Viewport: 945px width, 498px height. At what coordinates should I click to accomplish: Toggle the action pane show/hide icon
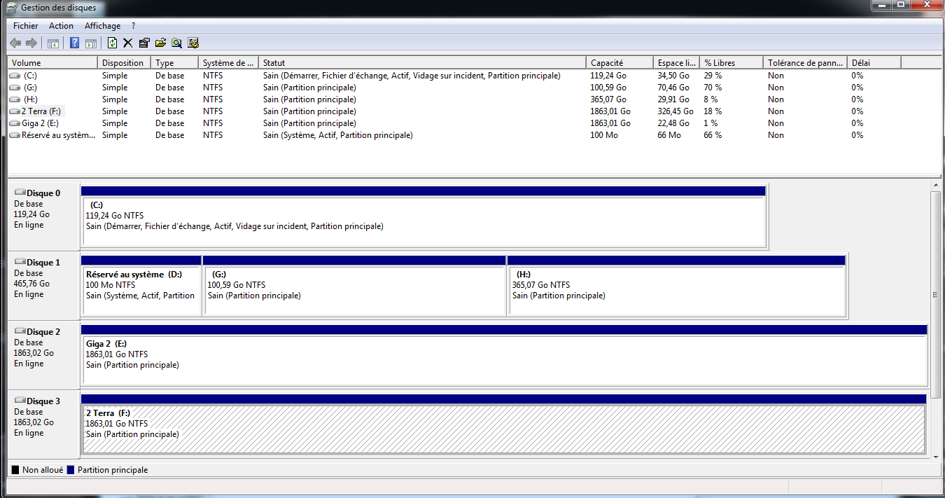pyautogui.click(x=90, y=43)
